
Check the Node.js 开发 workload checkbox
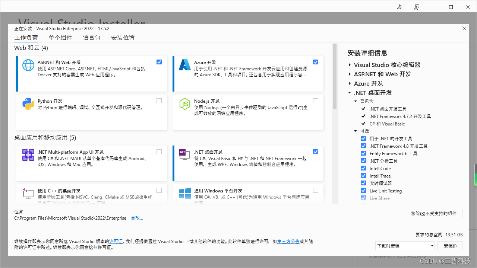click(x=316, y=100)
